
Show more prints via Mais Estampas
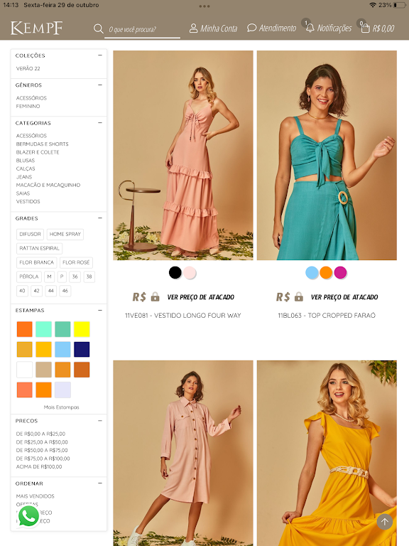61,407
